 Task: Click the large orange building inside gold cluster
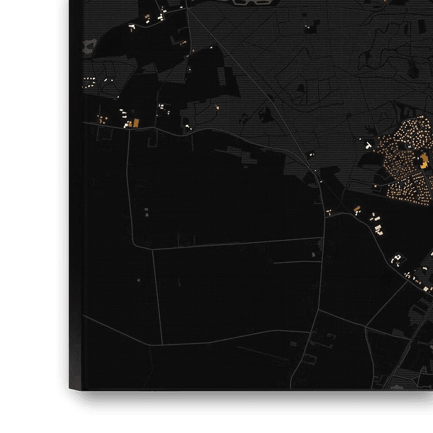[424, 162]
